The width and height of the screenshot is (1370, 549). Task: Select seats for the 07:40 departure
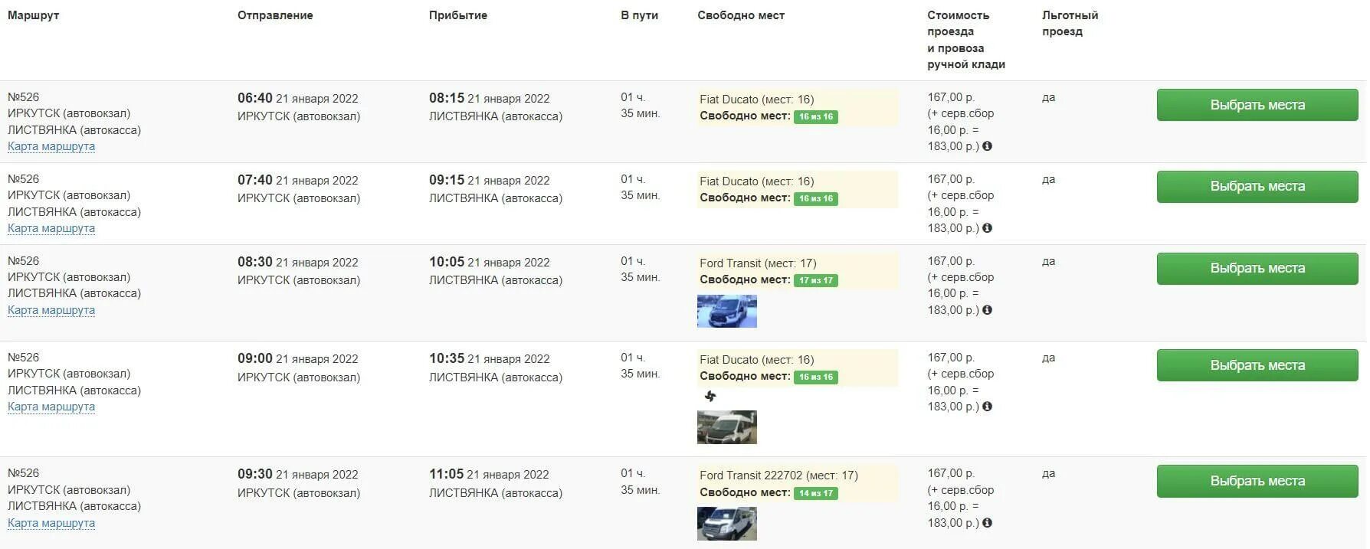point(1257,187)
